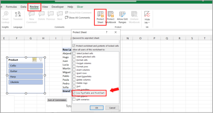Uncheck Use PivotTable and PivotChart
213x113 pixels.
74,93
